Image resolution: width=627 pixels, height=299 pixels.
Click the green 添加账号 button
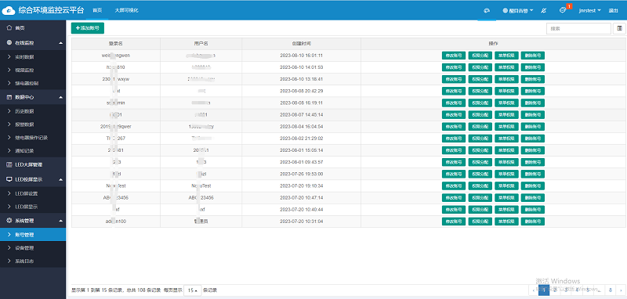coord(88,28)
